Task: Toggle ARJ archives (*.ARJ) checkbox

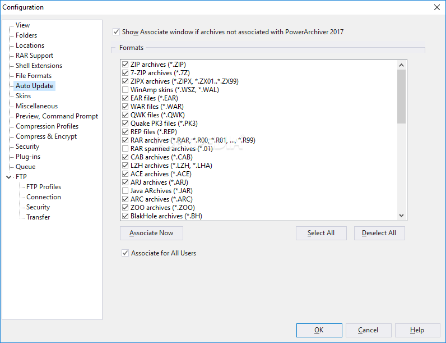Action: point(125,182)
